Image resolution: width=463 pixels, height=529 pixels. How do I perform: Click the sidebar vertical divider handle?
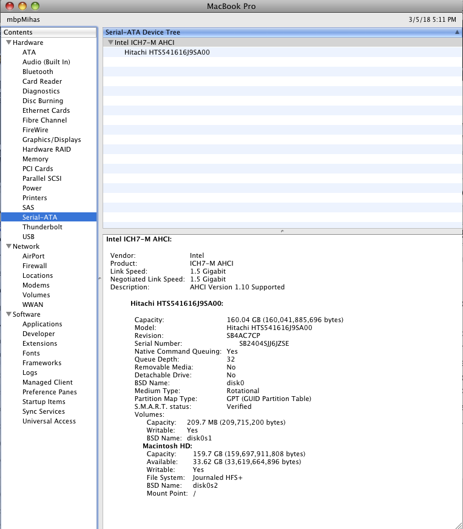(100, 278)
